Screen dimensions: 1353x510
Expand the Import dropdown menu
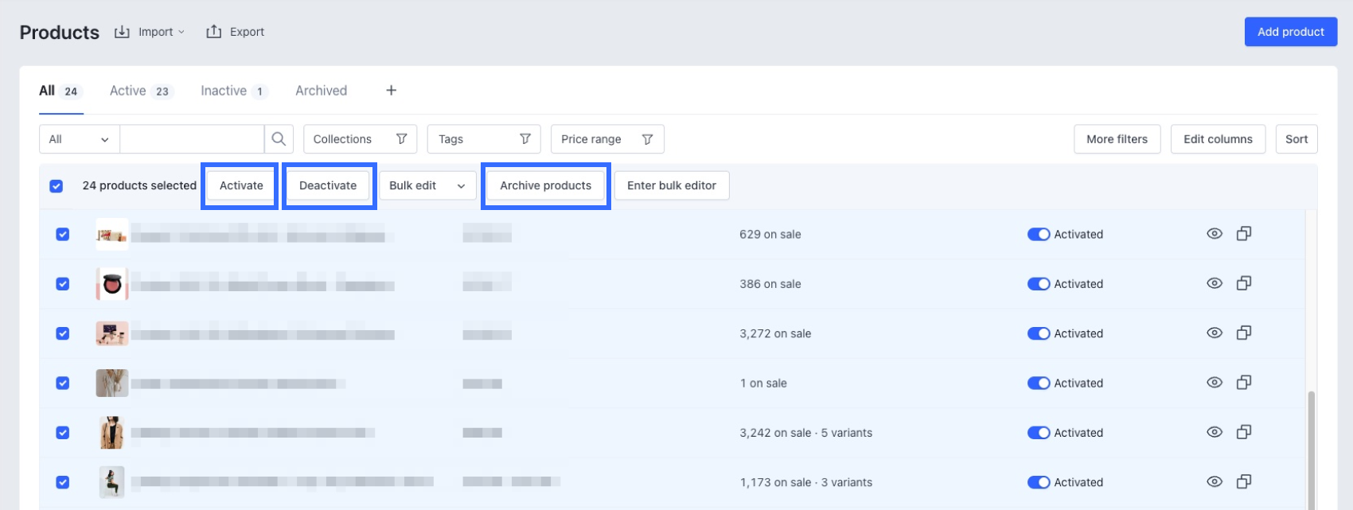pyautogui.click(x=150, y=32)
